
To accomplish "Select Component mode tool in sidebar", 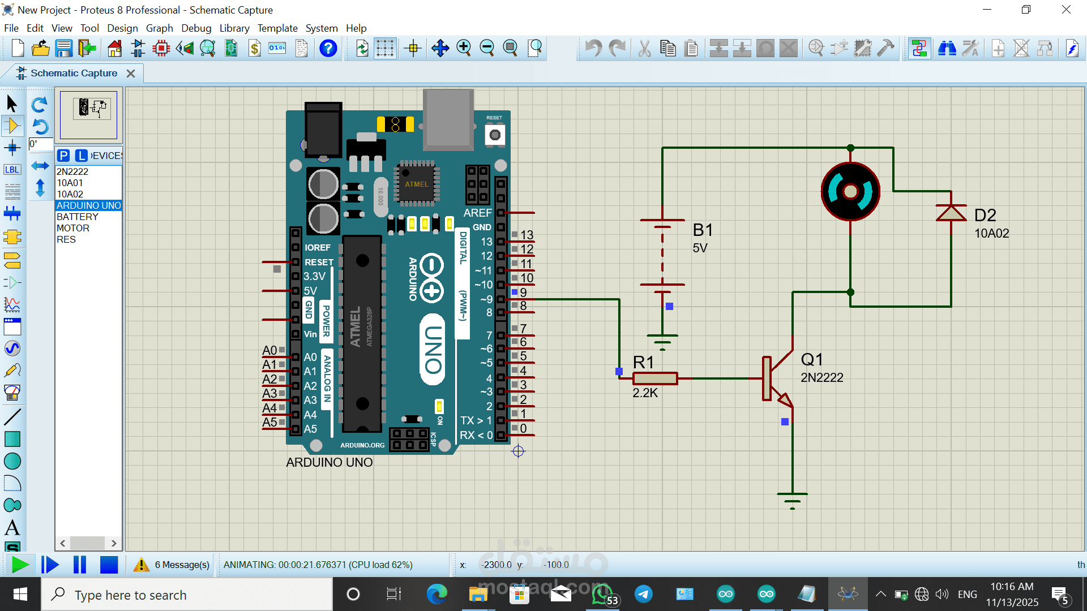I will tap(12, 126).
